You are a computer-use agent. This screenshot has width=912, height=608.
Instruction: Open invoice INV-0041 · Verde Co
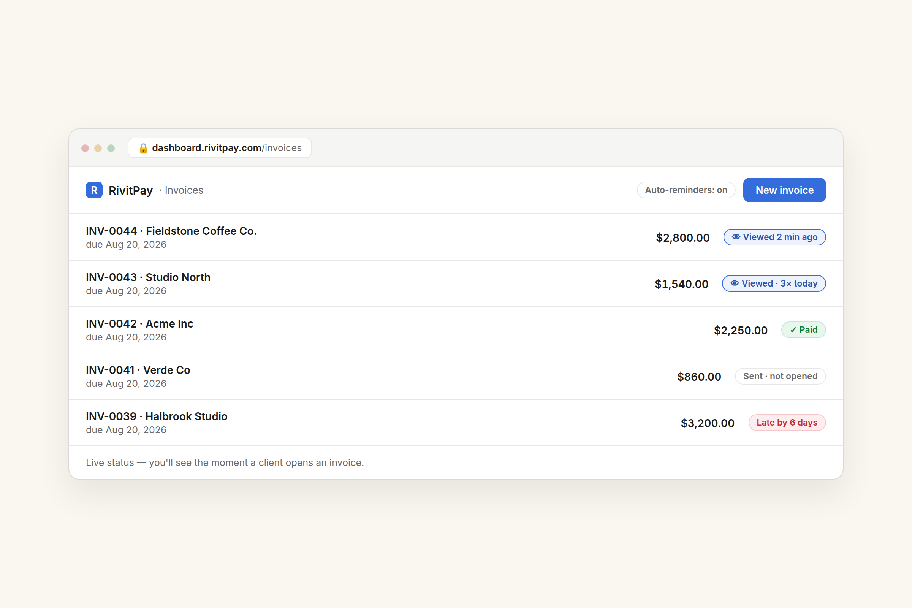tap(456, 377)
